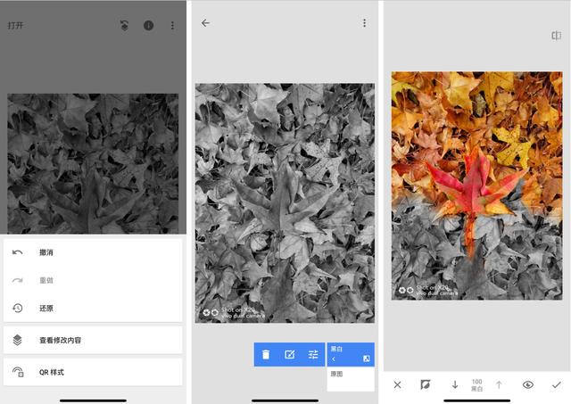Select the 原图 (Original) step
This screenshot has height=404, width=571.
point(336,375)
